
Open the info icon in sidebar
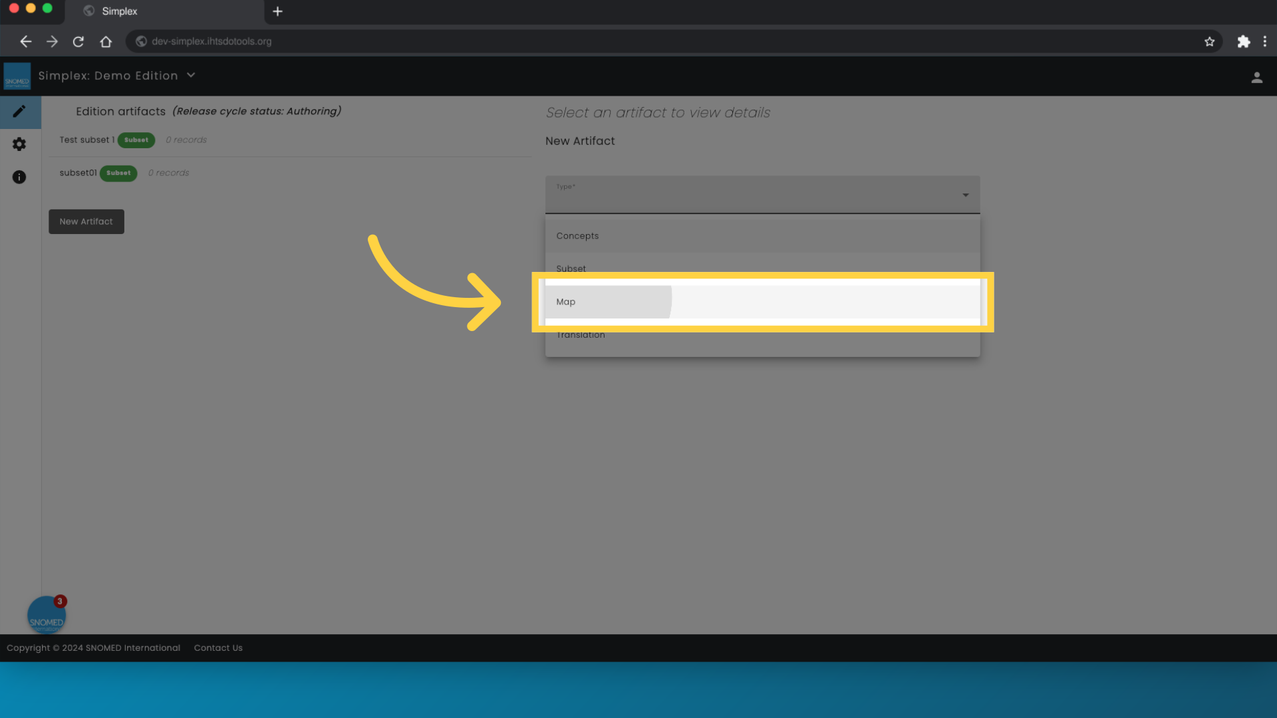pyautogui.click(x=19, y=177)
